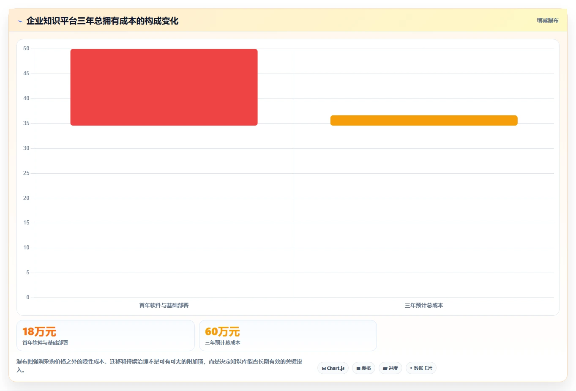Click the x-axis label 三年预计总成本
This screenshot has height=391, width=576.
coord(424,305)
